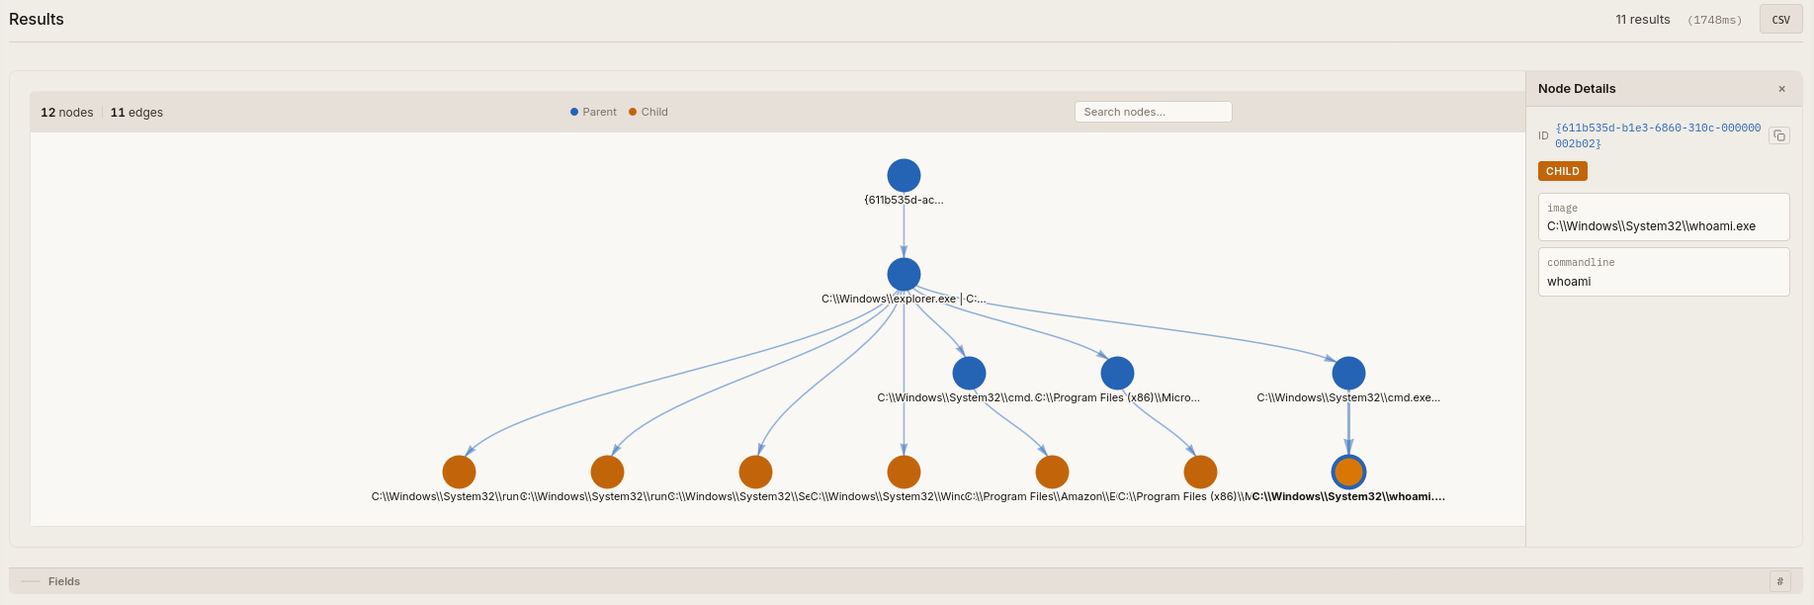Select the System32\Win child node
This screenshot has width=1814, height=605.
tap(904, 472)
